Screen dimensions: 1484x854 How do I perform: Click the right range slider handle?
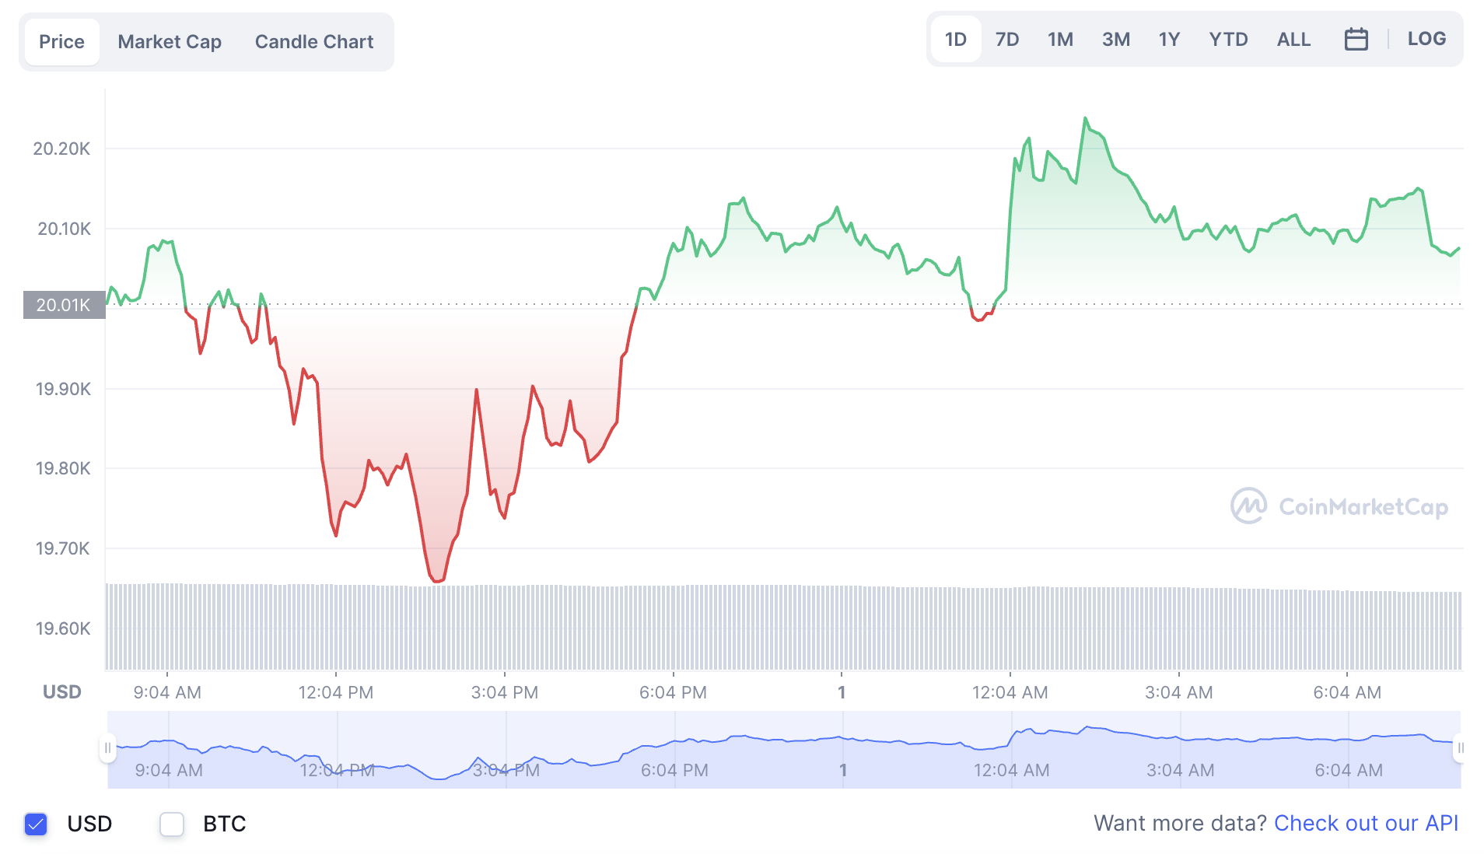click(1460, 748)
